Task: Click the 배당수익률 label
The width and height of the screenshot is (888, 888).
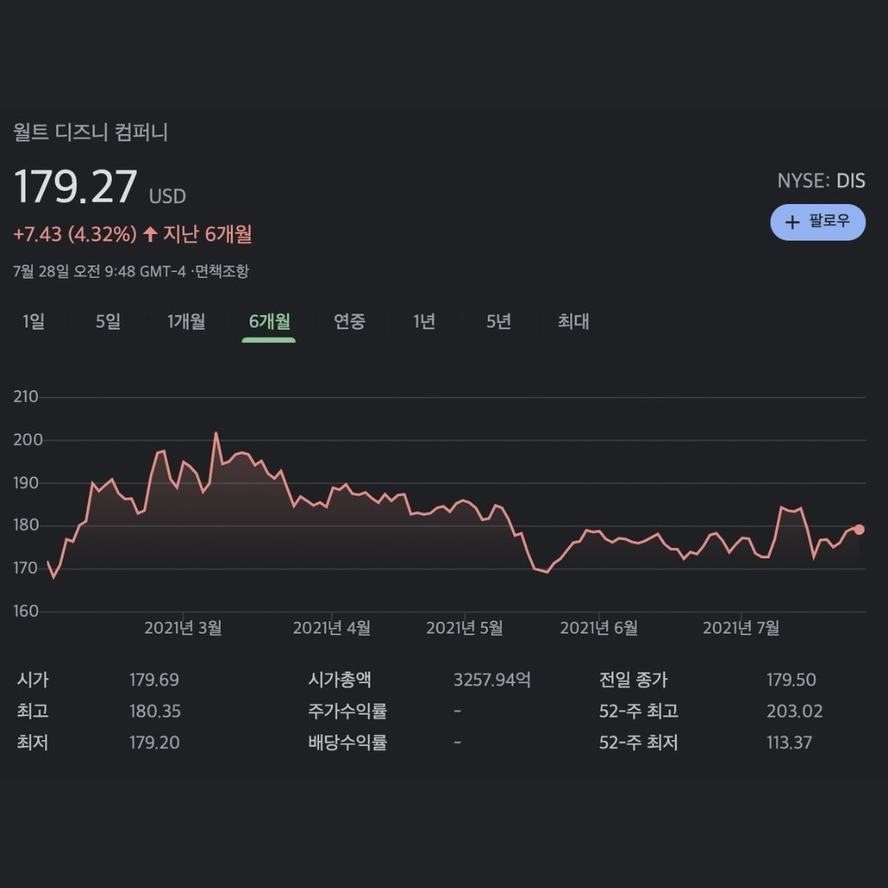Action: click(347, 742)
